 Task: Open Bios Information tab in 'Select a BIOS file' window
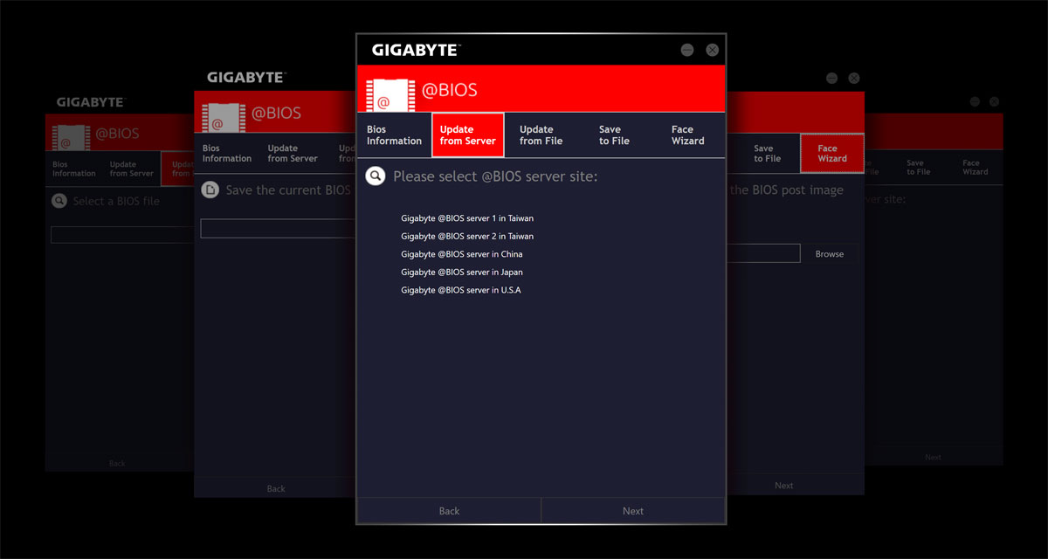(74, 169)
